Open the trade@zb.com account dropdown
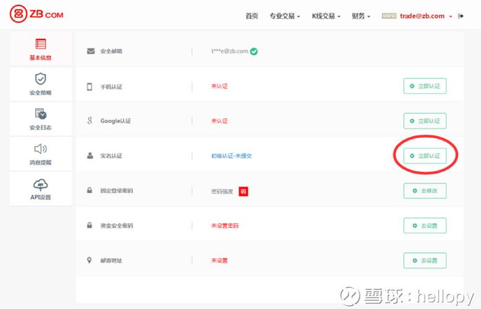481x309 pixels. (x=425, y=16)
